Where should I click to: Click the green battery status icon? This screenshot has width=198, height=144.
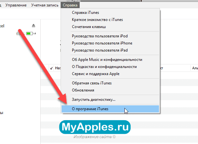coord(30,34)
